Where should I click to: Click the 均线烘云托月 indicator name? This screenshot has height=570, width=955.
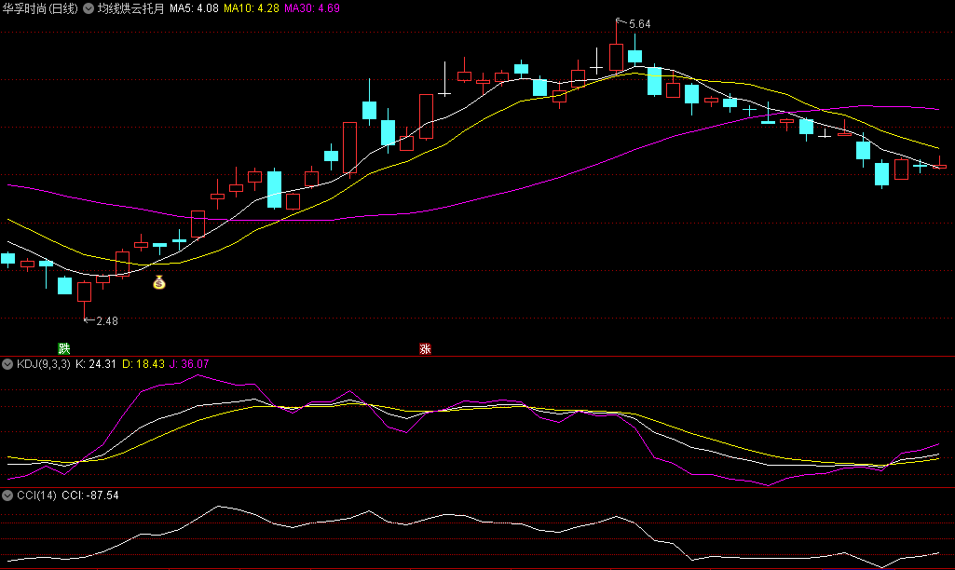tap(131, 8)
